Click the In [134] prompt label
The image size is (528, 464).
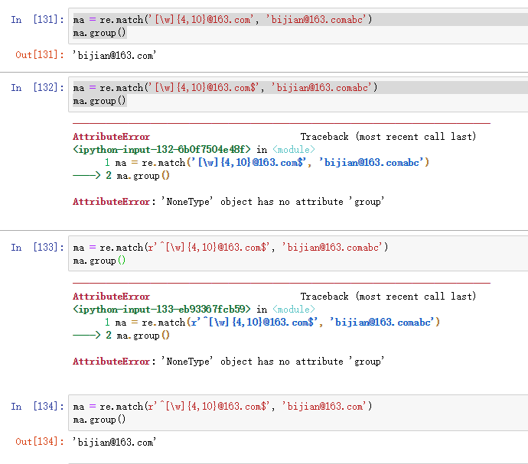37,407
